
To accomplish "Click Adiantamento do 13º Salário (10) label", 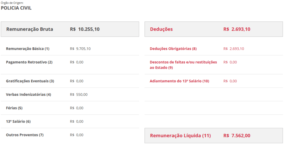I will tap(179, 81).
